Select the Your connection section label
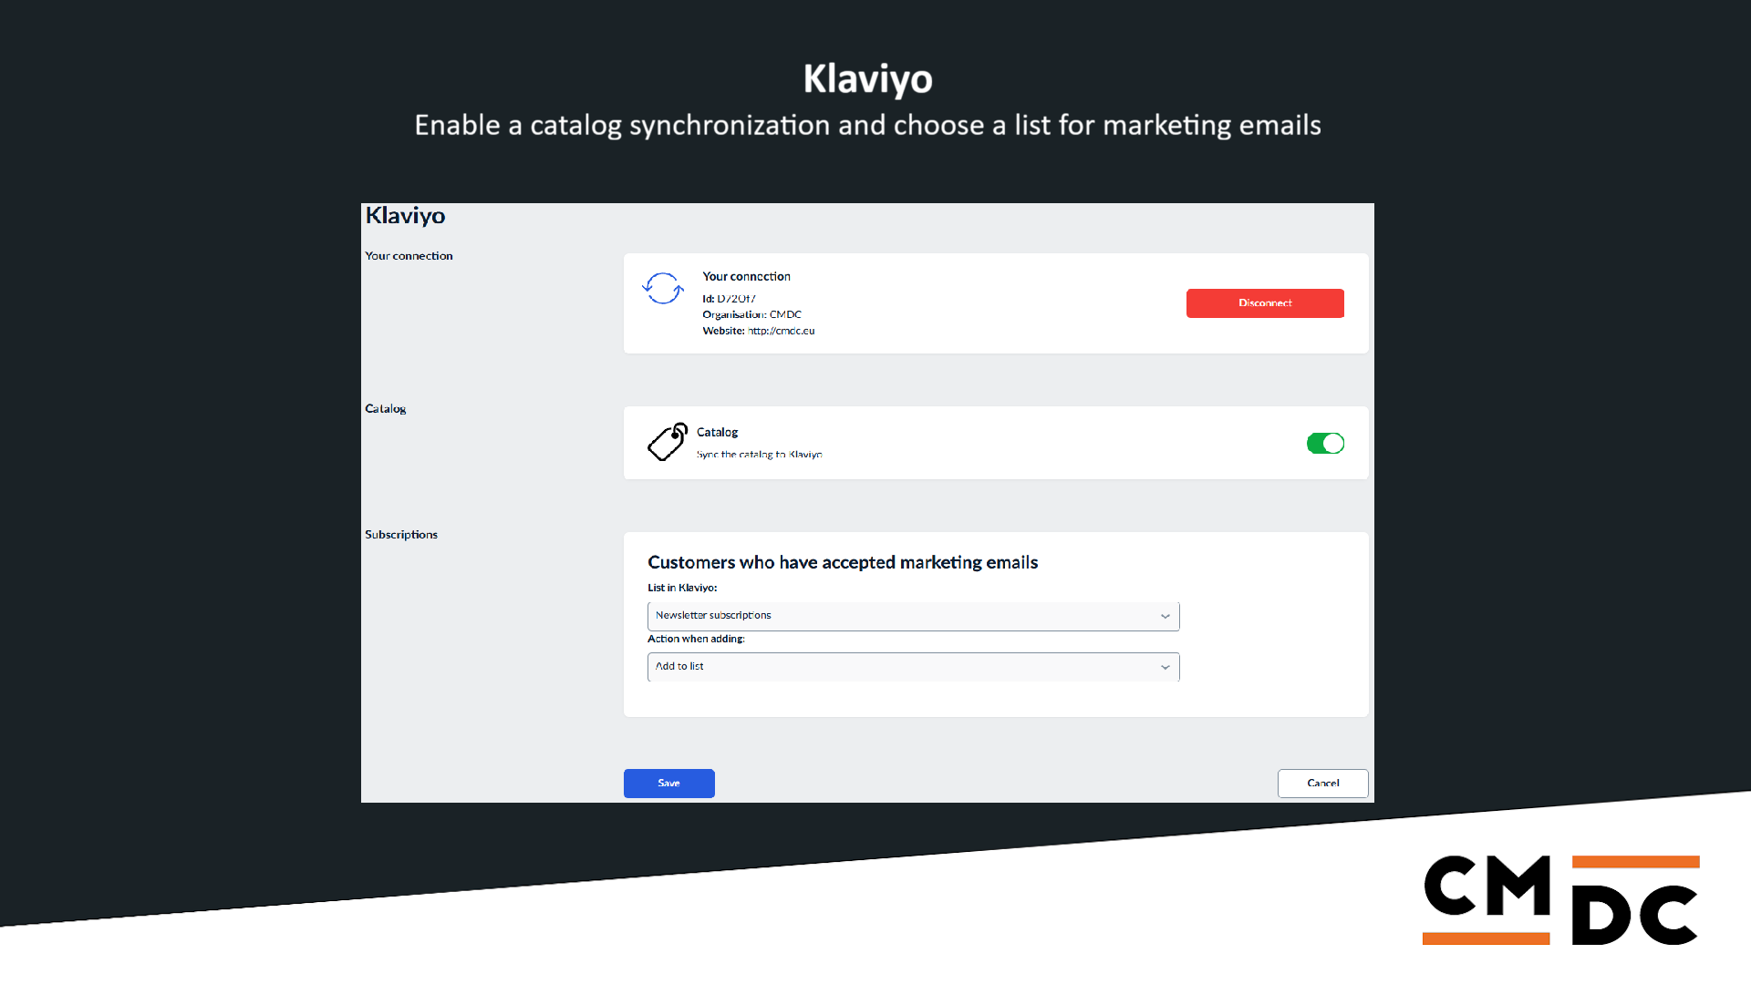1751x984 pixels. click(409, 256)
